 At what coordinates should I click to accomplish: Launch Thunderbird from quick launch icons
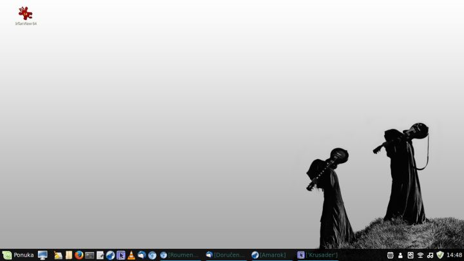tap(142, 255)
